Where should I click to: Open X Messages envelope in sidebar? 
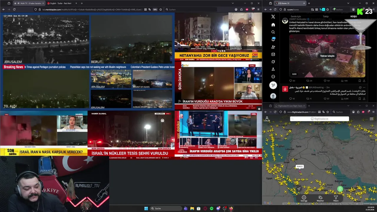coord(273,54)
